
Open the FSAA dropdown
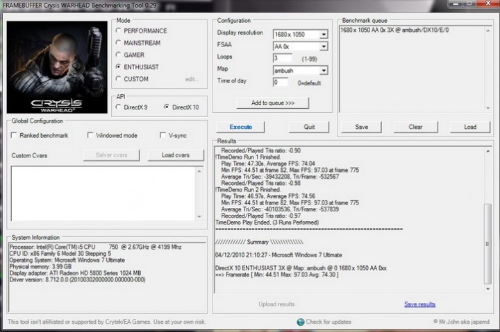point(324,46)
